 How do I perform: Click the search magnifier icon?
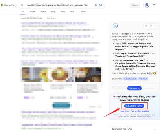click(22, 5)
